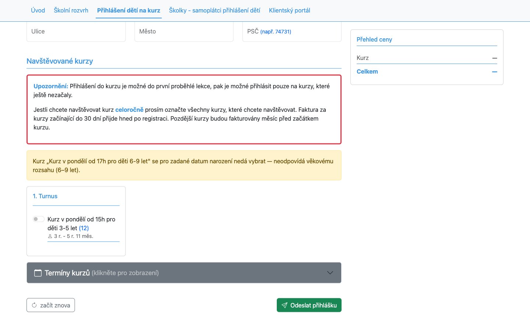Expand the Termíny kurzů panel
The width and height of the screenshot is (530, 331).
pyautogui.click(x=184, y=273)
